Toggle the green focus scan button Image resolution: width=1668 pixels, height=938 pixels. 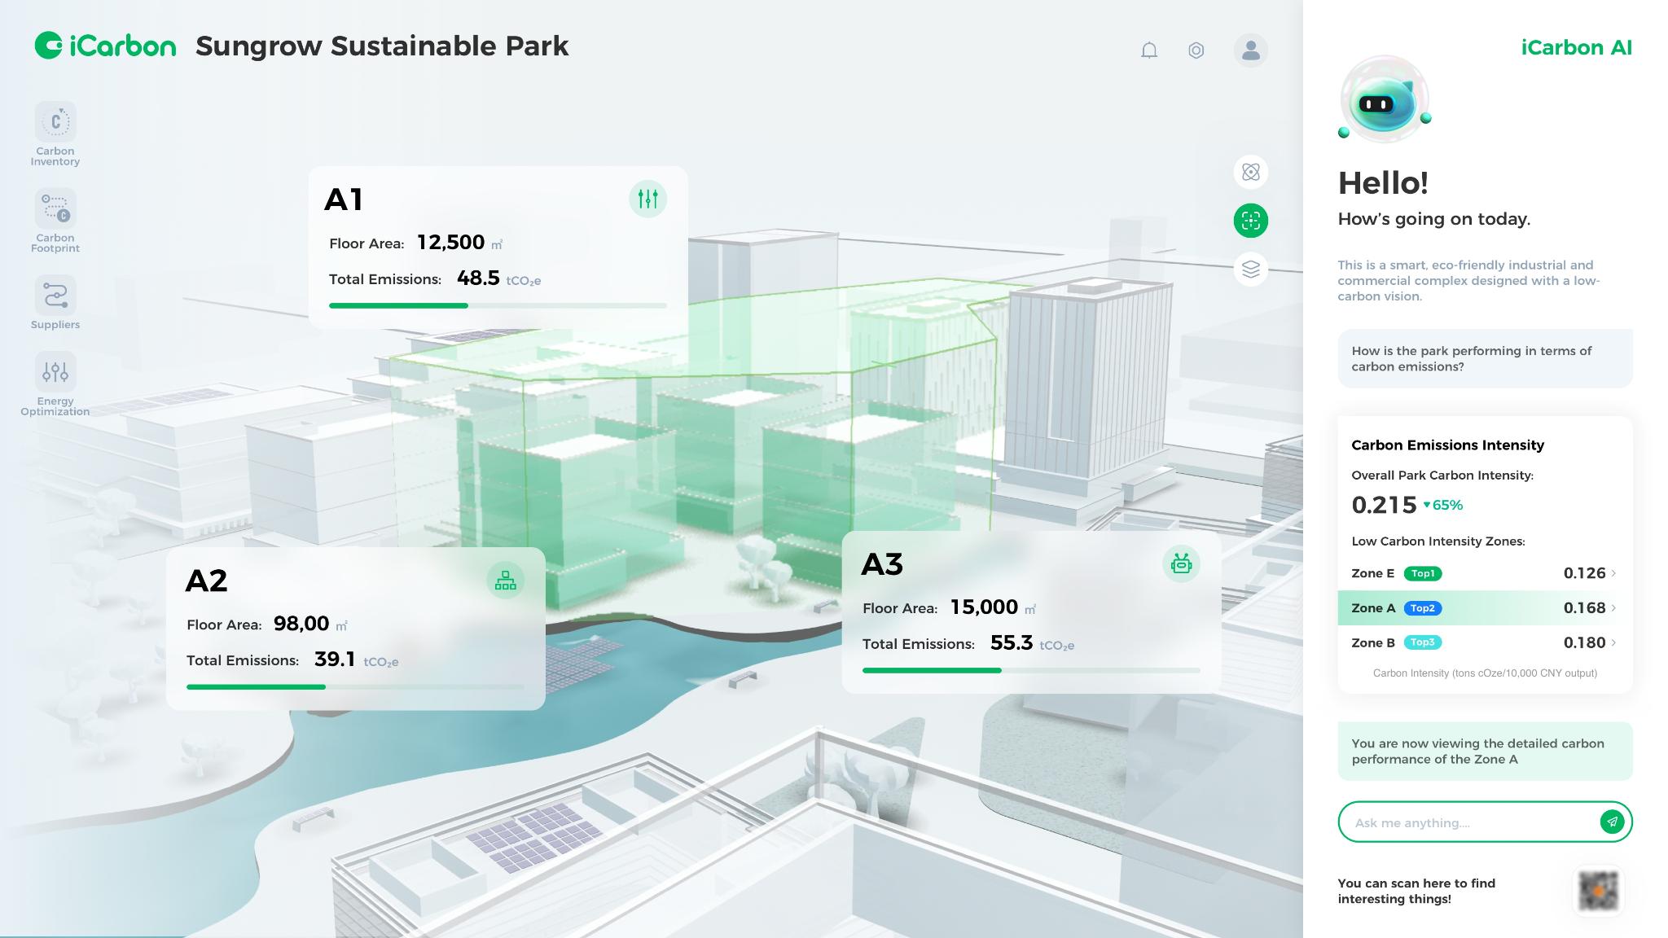pos(1251,221)
